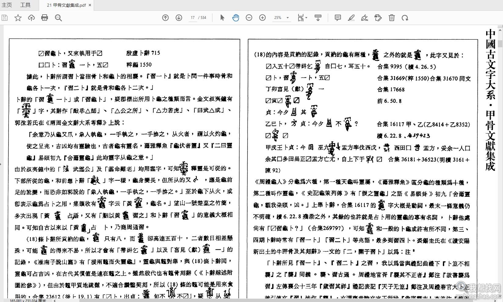
Task: Click the citation "合集 17668"
Action: pos(391,89)
